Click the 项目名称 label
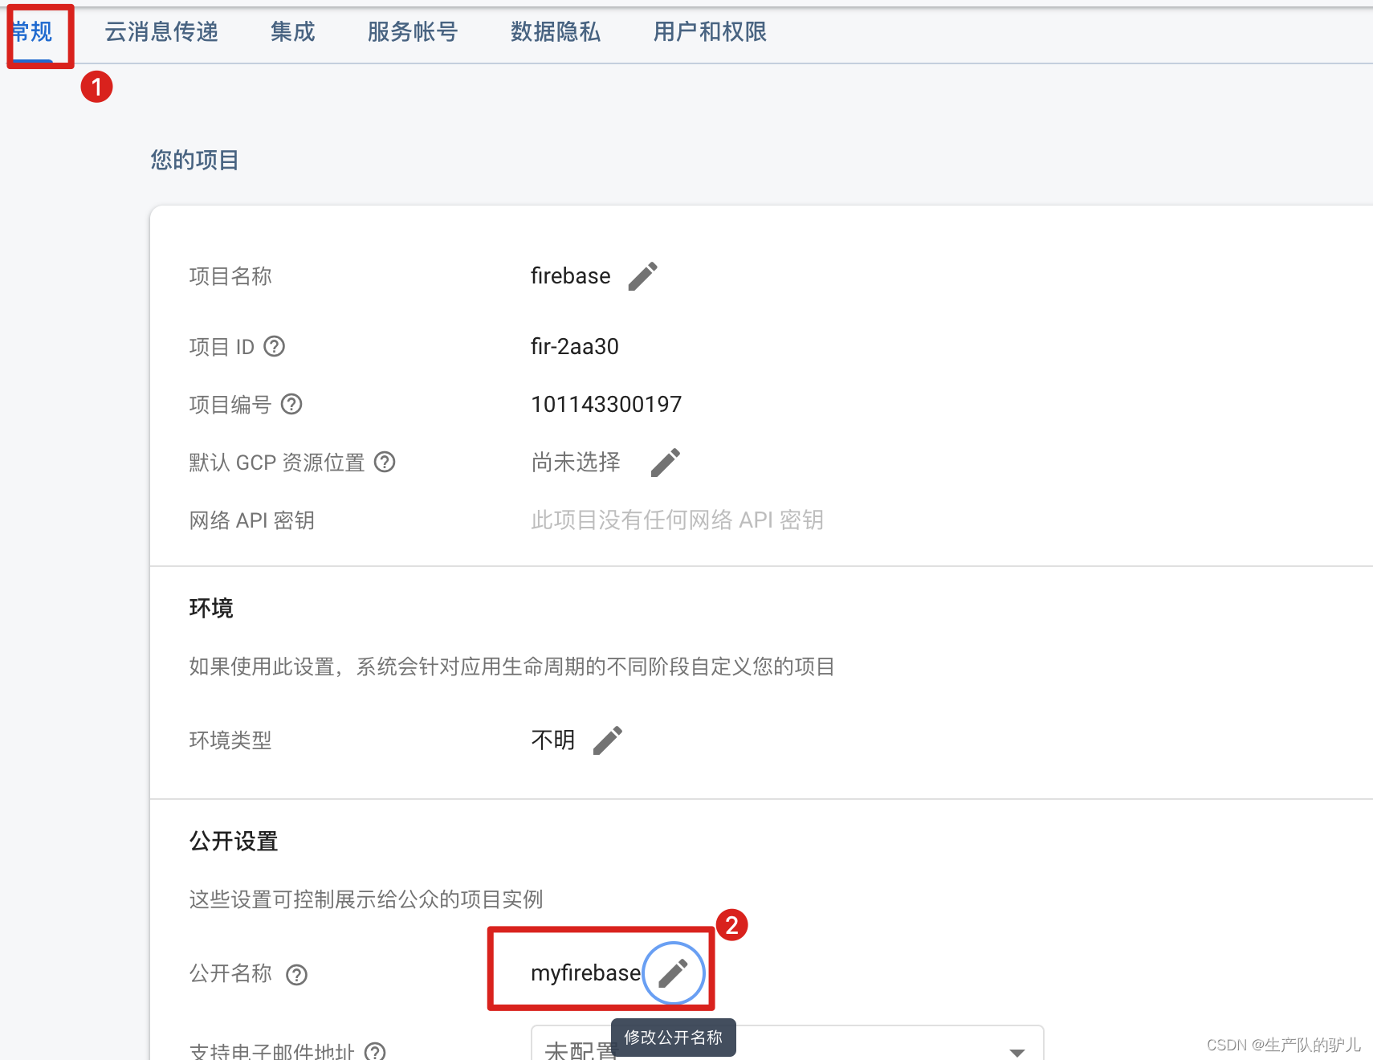Viewport: 1373px width, 1060px height. [x=230, y=276]
